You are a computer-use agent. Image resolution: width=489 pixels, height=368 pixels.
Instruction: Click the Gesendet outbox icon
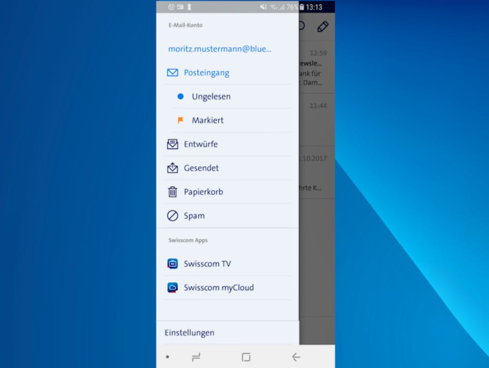[173, 168]
